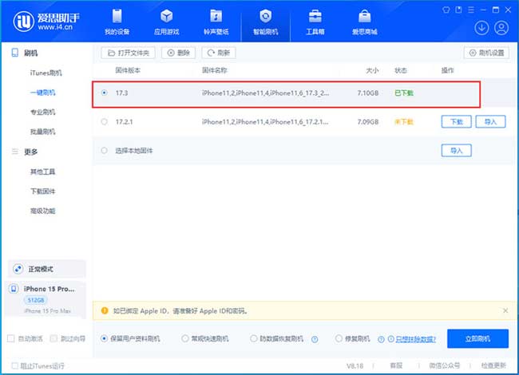Click help icon next to 防数据恢复刷机
Image resolution: width=519 pixels, height=375 pixels.
click(315, 339)
